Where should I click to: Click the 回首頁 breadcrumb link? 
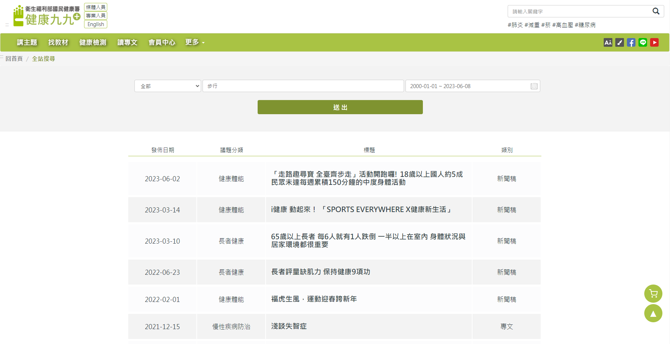click(14, 59)
